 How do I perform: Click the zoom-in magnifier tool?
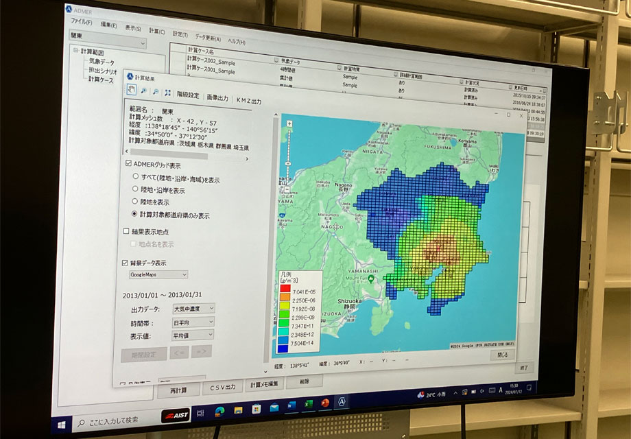(143, 91)
